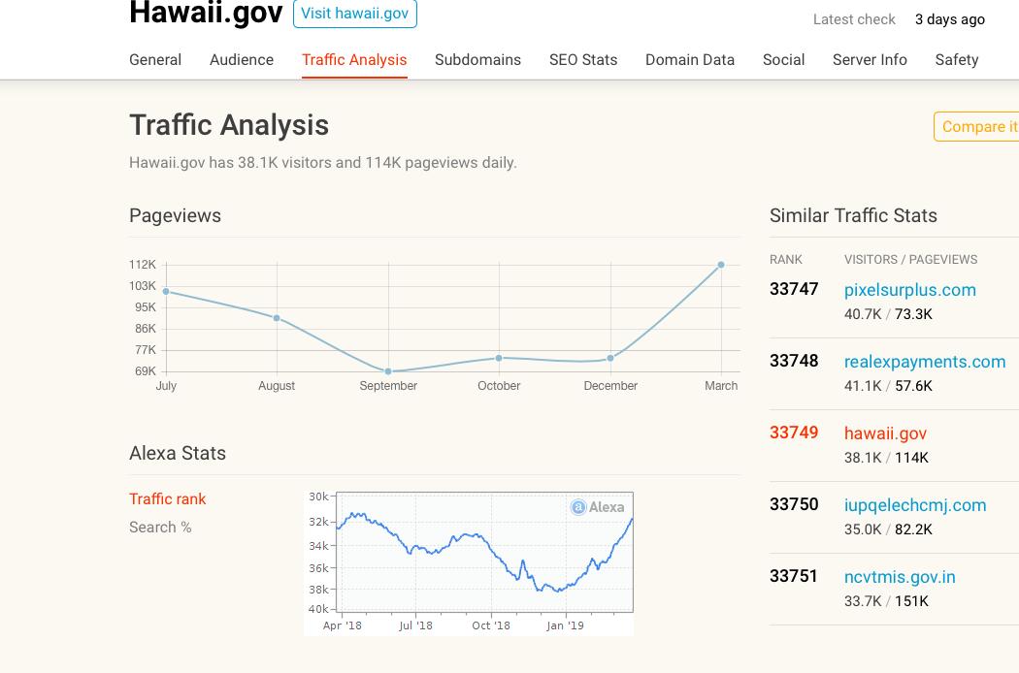Go to the SEO Stats tab
1019x673 pixels.
coord(583,60)
